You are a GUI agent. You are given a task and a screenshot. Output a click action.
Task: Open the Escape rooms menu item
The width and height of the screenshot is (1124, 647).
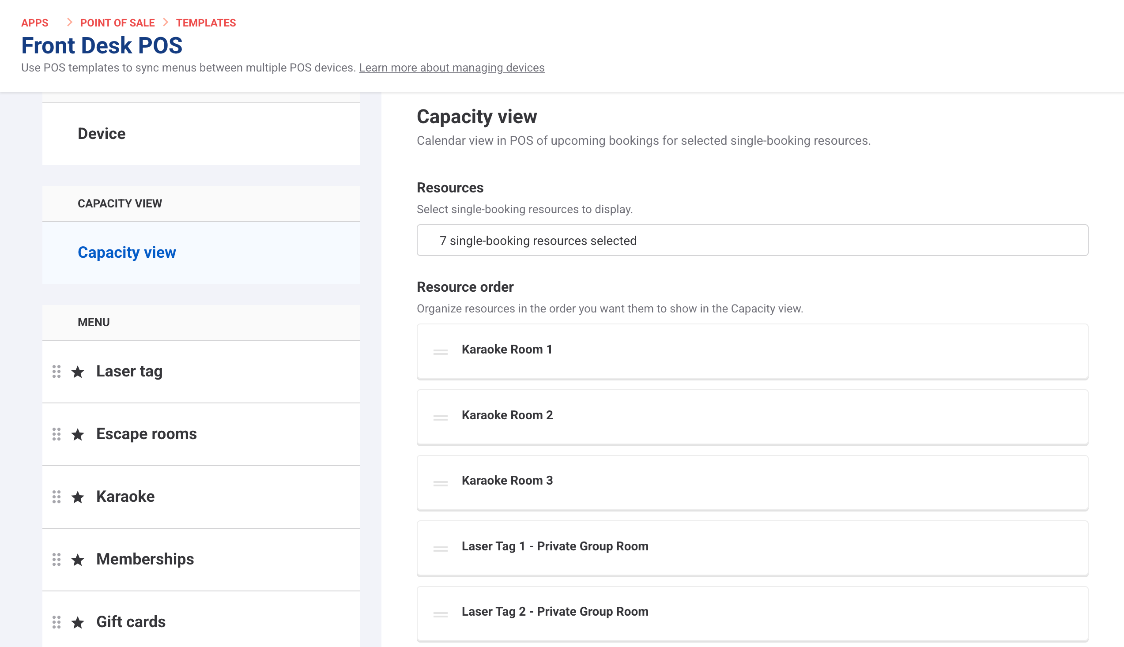[x=146, y=434]
